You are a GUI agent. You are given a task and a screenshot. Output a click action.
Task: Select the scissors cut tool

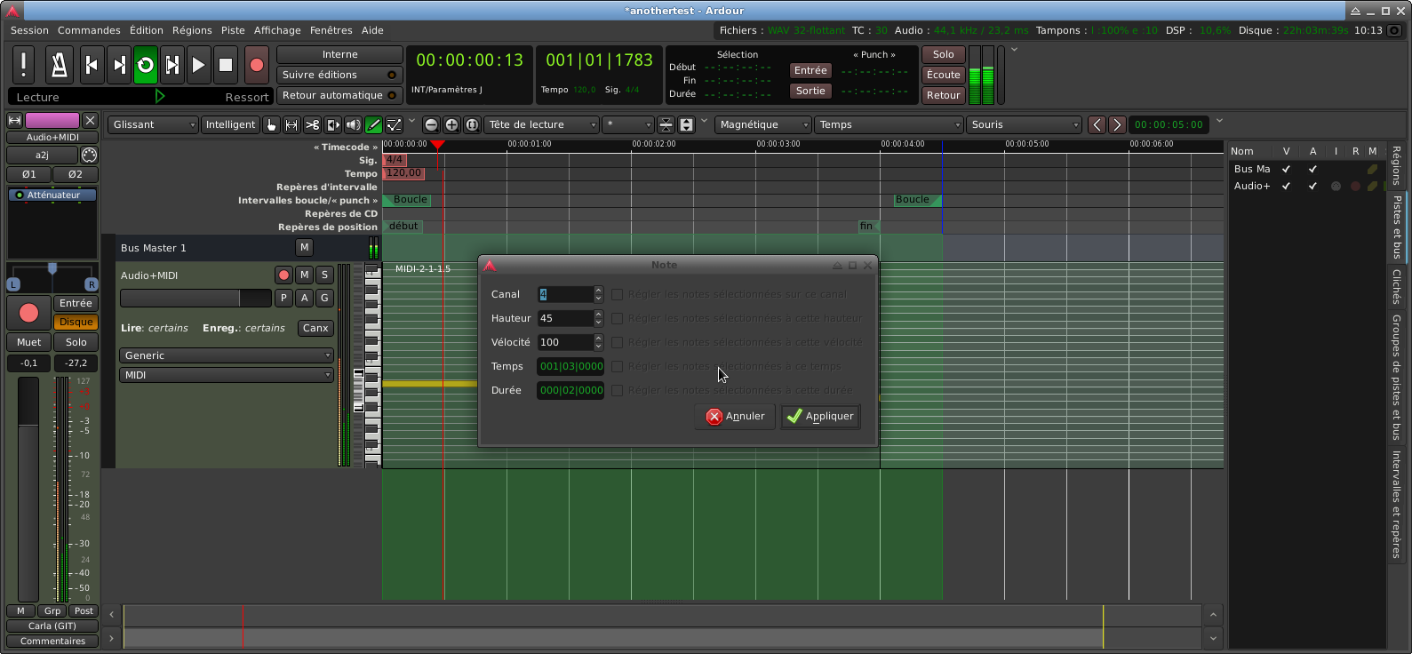pyautogui.click(x=312, y=125)
